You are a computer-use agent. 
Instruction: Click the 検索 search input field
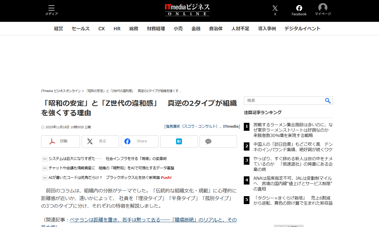[283, 101]
